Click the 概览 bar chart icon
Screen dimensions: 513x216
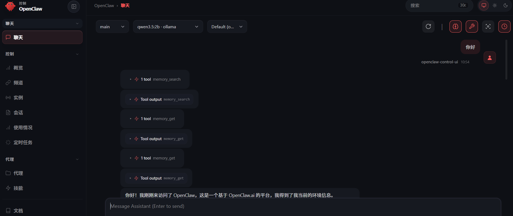tap(8, 68)
